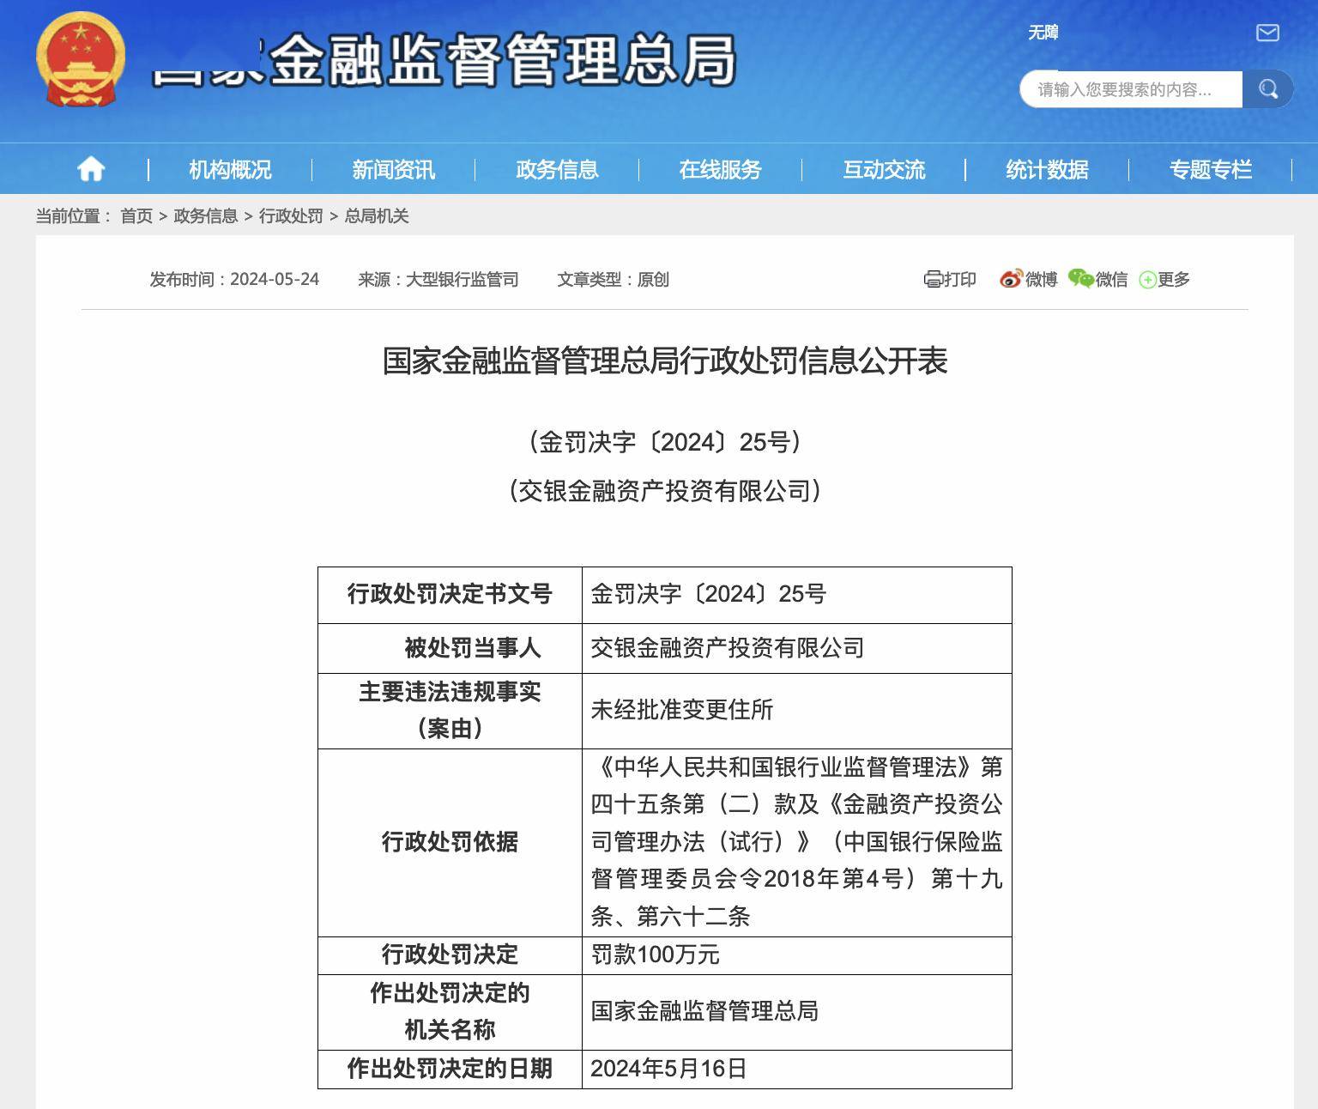Click the print icon

(x=933, y=279)
